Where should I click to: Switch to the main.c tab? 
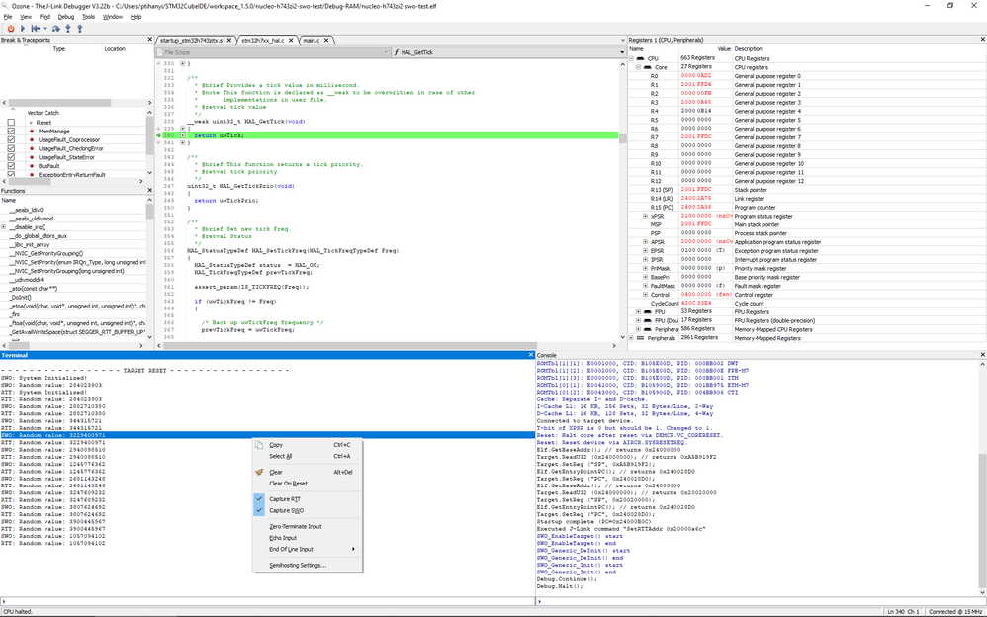click(x=313, y=41)
